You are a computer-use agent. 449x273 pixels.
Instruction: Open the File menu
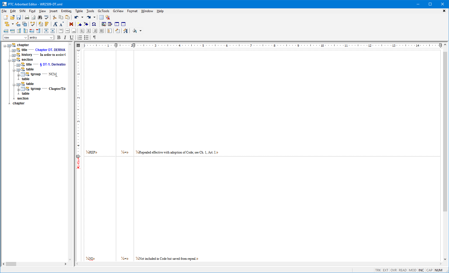[x=4, y=11]
